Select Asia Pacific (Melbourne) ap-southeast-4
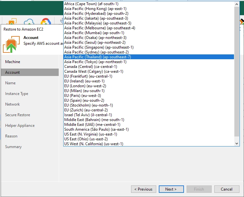 coord(149,28)
